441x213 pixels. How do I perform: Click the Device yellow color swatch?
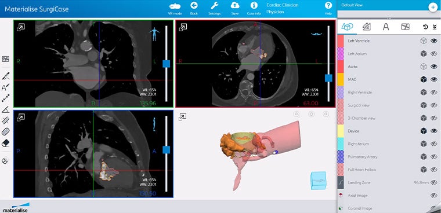tap(340, 131)
